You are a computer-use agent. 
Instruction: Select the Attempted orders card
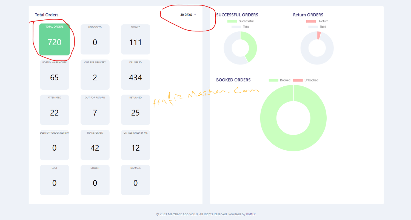tap(54, 110)
